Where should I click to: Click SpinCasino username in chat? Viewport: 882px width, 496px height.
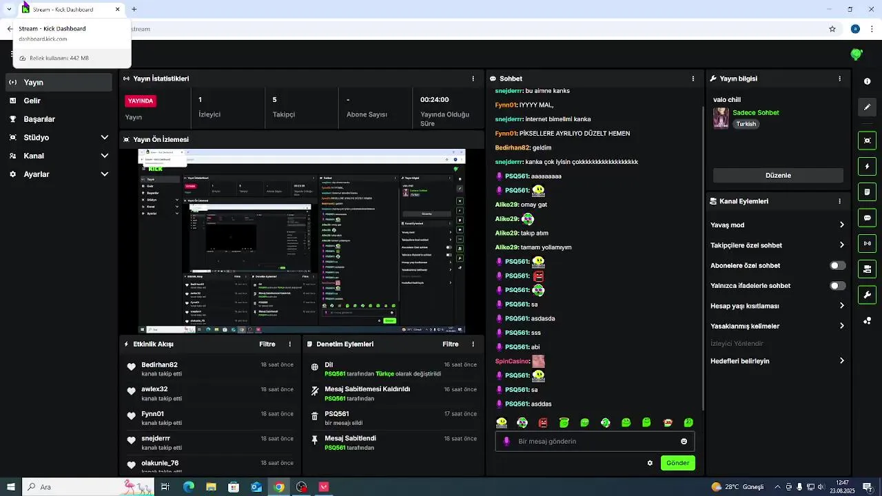512,361
